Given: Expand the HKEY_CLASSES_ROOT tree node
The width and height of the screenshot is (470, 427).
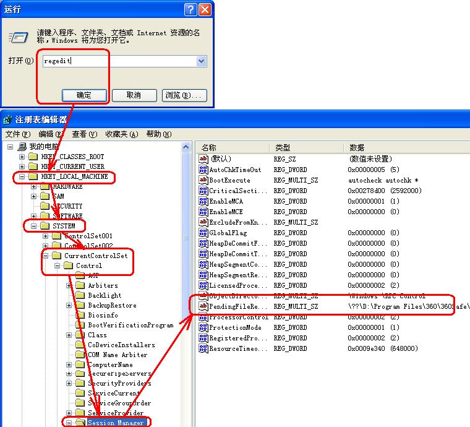Looking at the screenshot, I should 22,157.
